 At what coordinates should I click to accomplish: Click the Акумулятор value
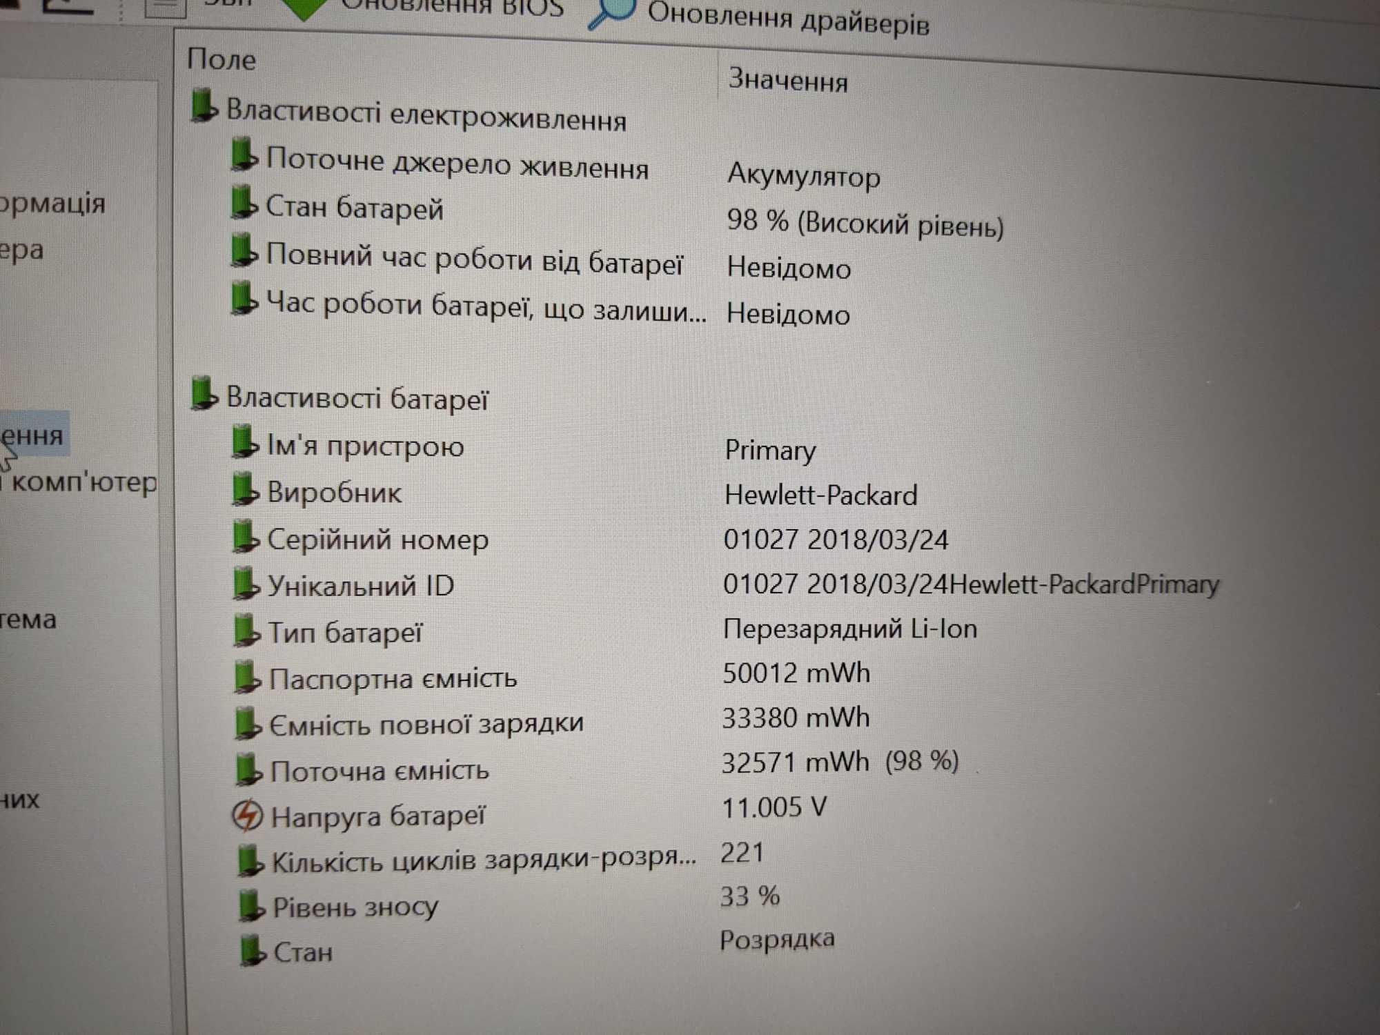coord(804,175)
